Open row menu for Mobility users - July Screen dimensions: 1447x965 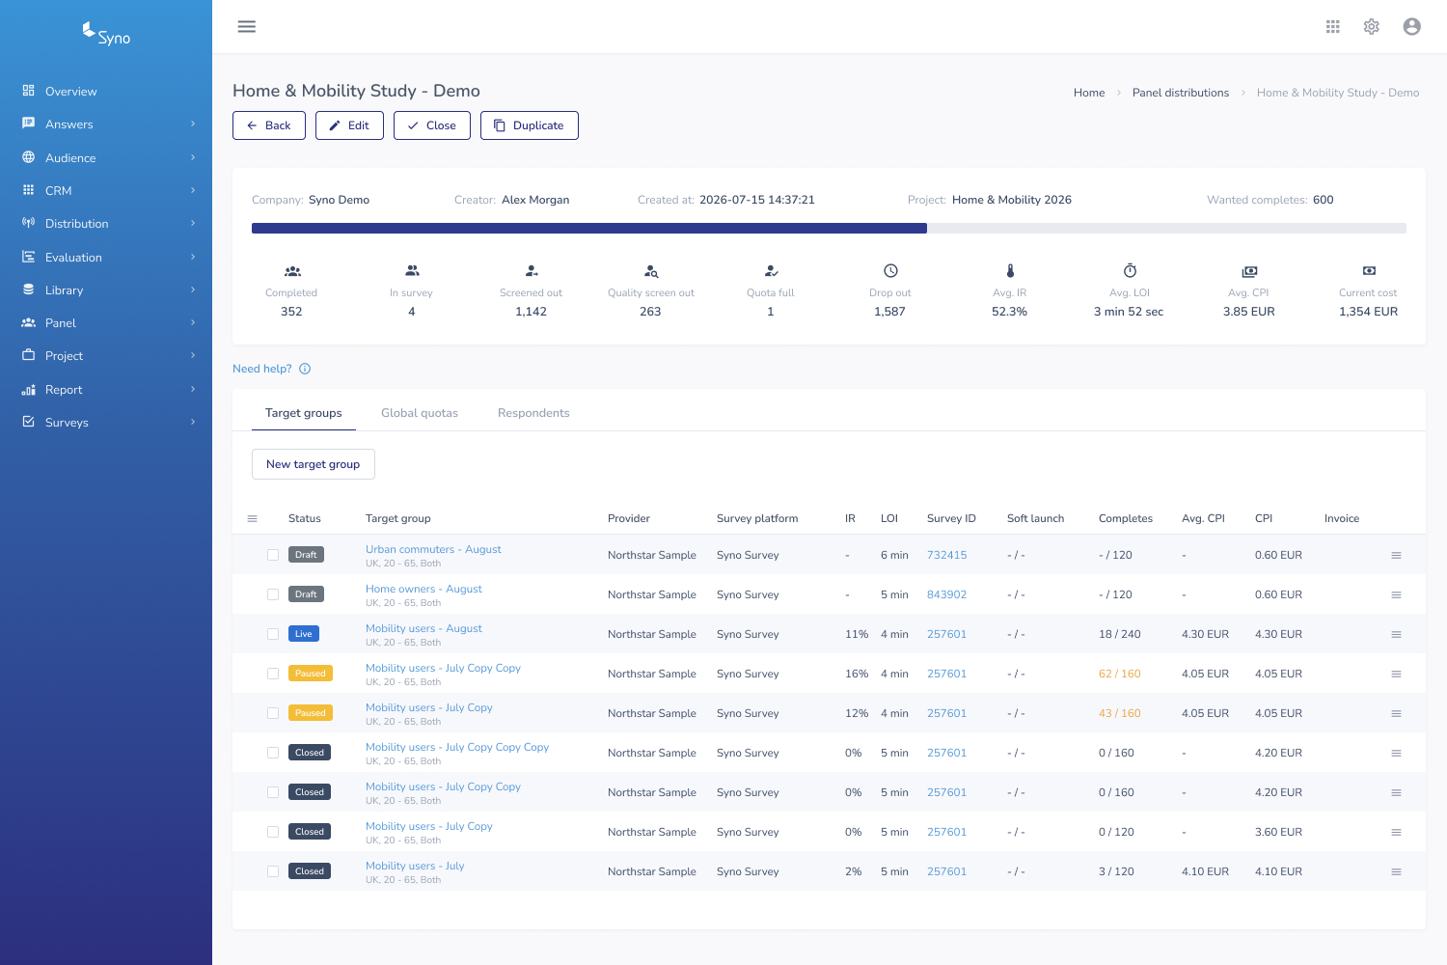point(1396,871)
